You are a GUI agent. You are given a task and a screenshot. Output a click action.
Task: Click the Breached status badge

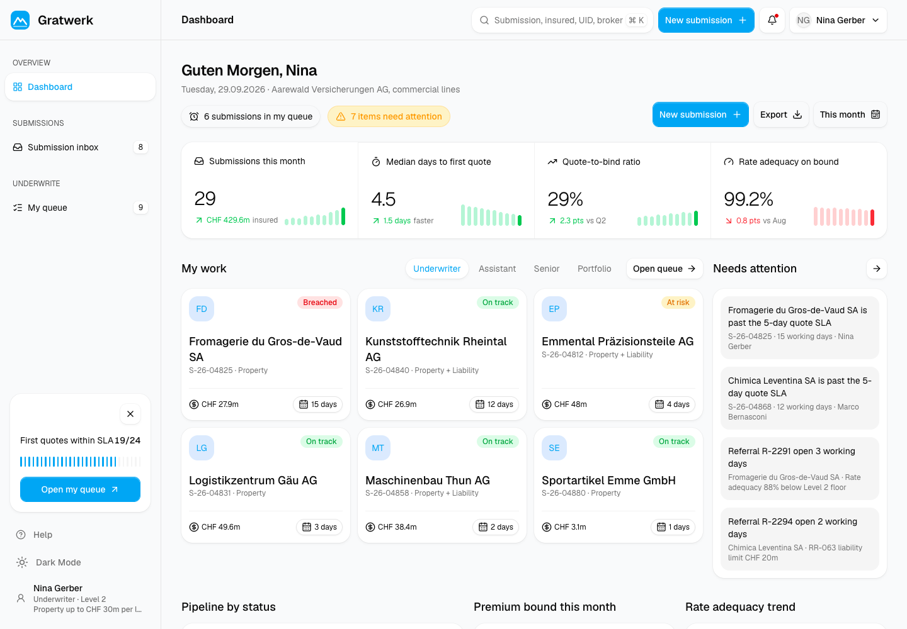coord(320,303)
